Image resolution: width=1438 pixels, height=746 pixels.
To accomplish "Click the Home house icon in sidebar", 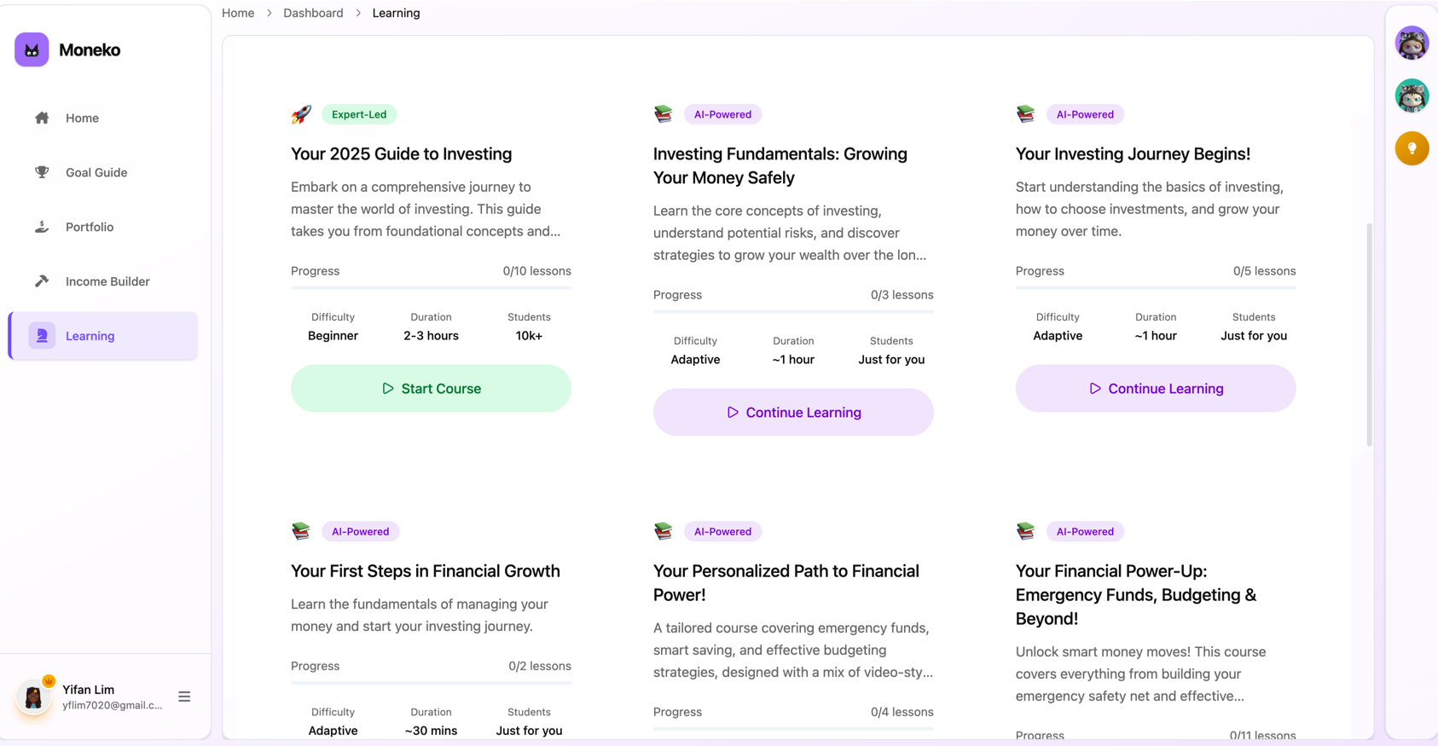I will [42, 118].
